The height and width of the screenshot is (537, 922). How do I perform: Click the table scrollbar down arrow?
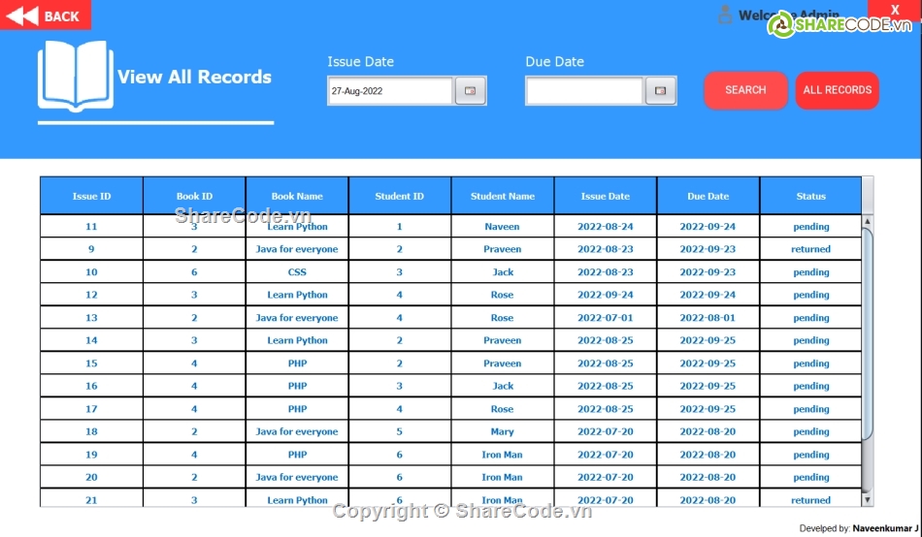(867, 500)
